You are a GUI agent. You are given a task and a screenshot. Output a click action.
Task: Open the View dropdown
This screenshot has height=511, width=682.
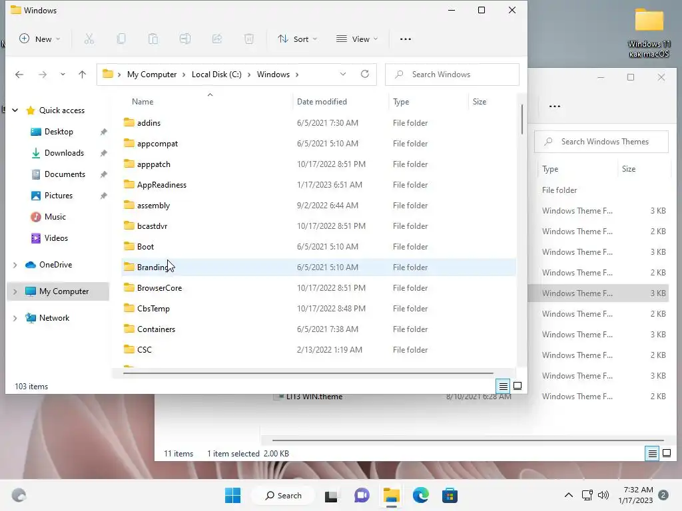(357, 39)
